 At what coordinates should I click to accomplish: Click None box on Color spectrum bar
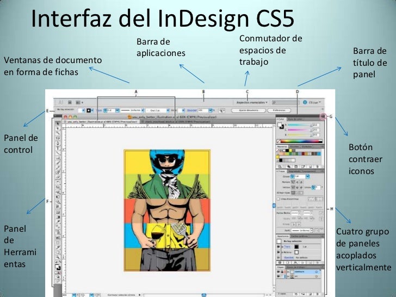point(279,141)
